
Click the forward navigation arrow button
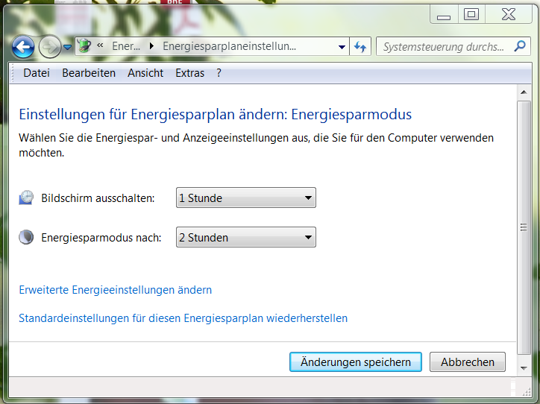click(x=49, y=48)
